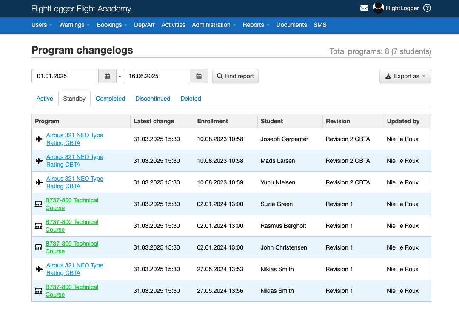Screen dimensions: 459x315
Task: Open the messages envelope icon
Action: point(364,8)
